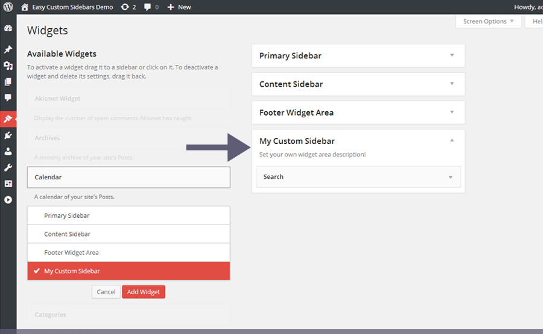
Task: Choose Footer Widget Area in the chooser list
Action: coord(128,253)
